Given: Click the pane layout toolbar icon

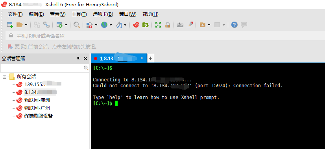Looking at the screenshot, I should pos(217,25).
